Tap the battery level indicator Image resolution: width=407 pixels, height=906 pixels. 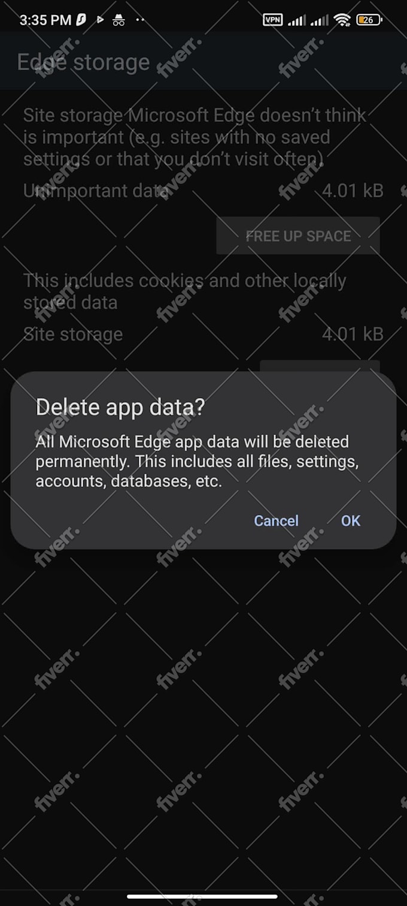(x=369, y=20)
